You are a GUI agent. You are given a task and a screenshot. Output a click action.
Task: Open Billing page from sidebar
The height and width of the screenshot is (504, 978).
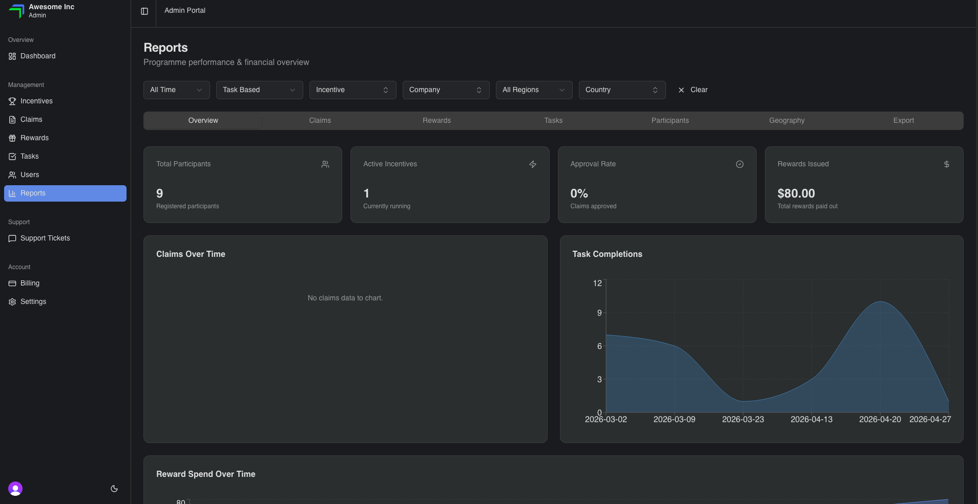pos(66,283)
